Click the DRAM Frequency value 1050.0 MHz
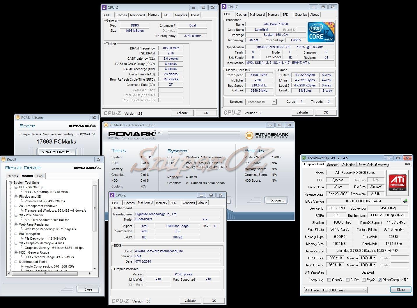 tap(171, 48)
